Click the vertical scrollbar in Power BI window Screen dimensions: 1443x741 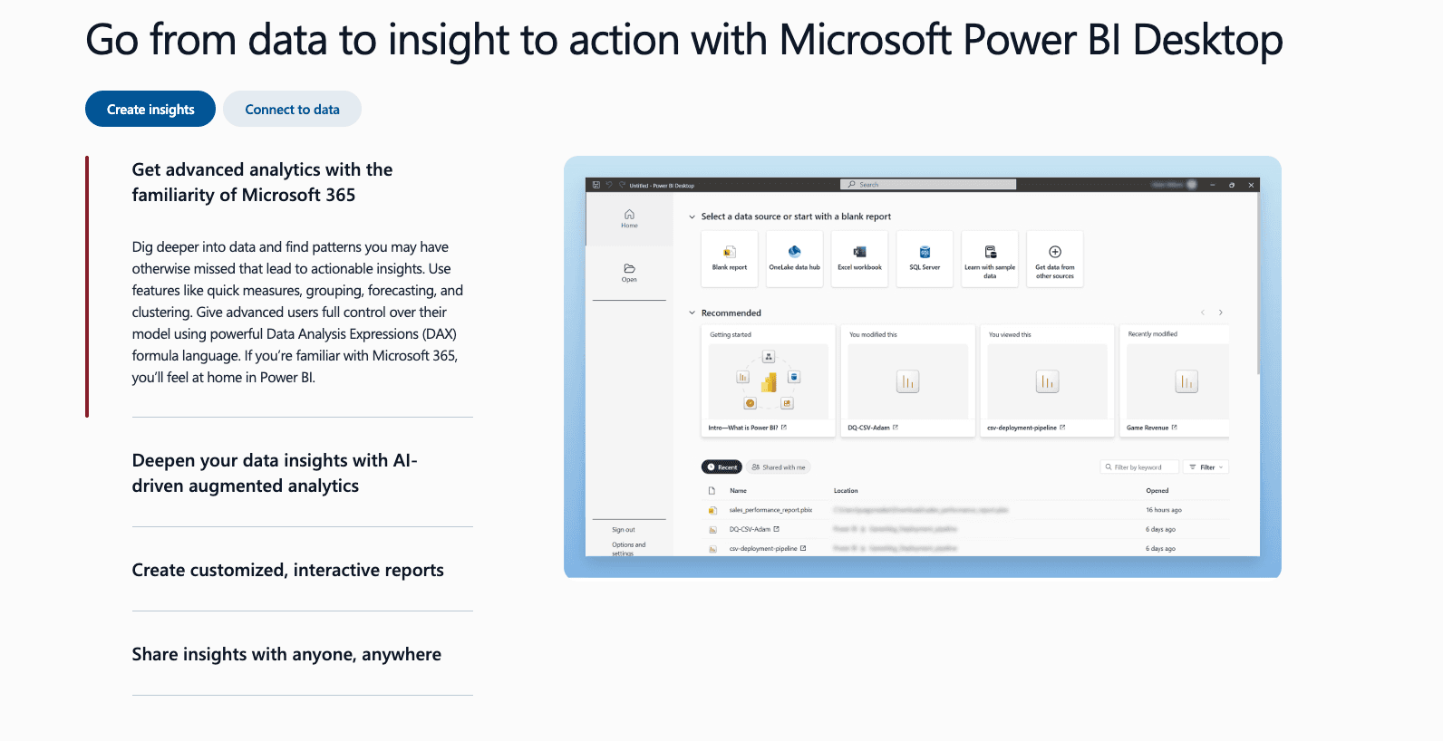pos(1258,282)
